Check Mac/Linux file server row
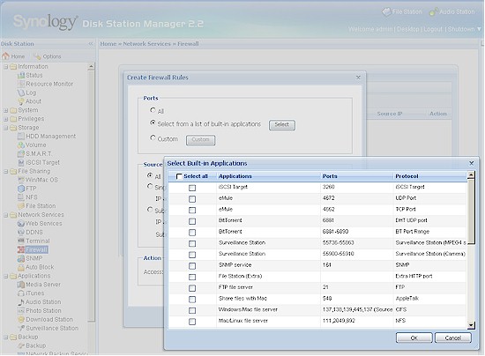 (192, 322)
